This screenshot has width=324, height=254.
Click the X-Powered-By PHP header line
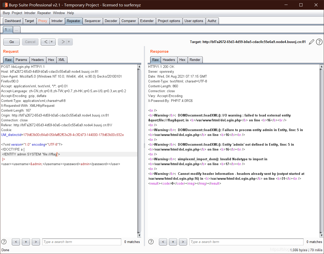point(170,101)
